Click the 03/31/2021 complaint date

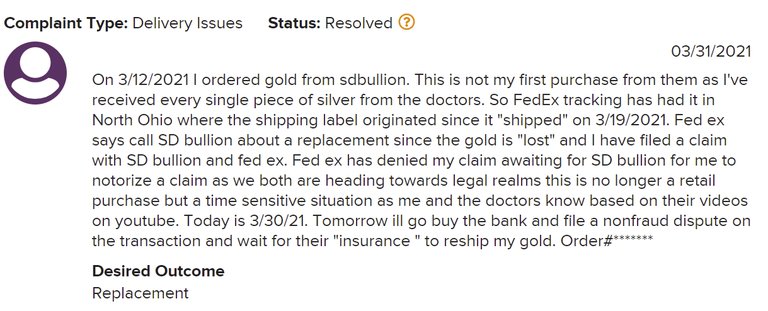[711, 52]
